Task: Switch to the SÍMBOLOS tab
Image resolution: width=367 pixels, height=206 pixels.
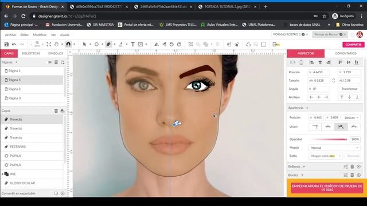Action: (56, 53)
